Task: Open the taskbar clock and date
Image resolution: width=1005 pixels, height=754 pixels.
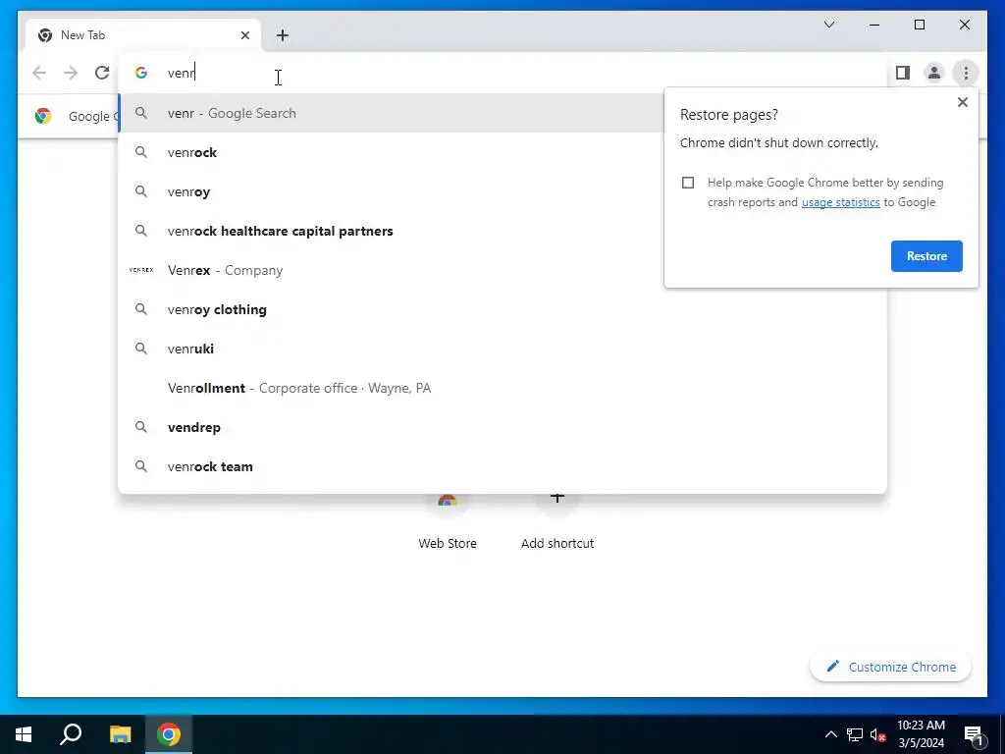Action: click(x=921, y=734)
